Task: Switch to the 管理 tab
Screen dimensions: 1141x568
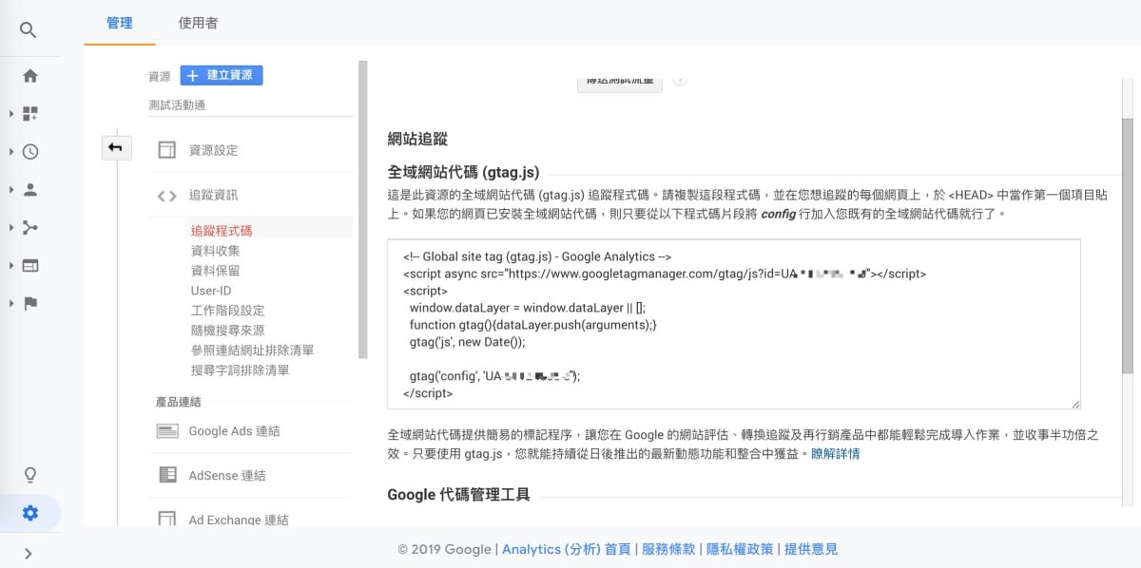Action: coord(120,23)
